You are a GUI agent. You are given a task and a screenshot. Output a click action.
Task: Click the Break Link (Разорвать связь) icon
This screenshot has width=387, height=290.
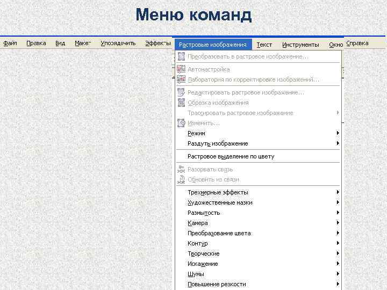pos(181,169)
